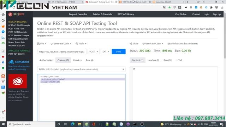Image resolution: width=226 pixels, height=127 pixels.
Task: Show hidden system tray icons chevron
Action: (185, 124)
